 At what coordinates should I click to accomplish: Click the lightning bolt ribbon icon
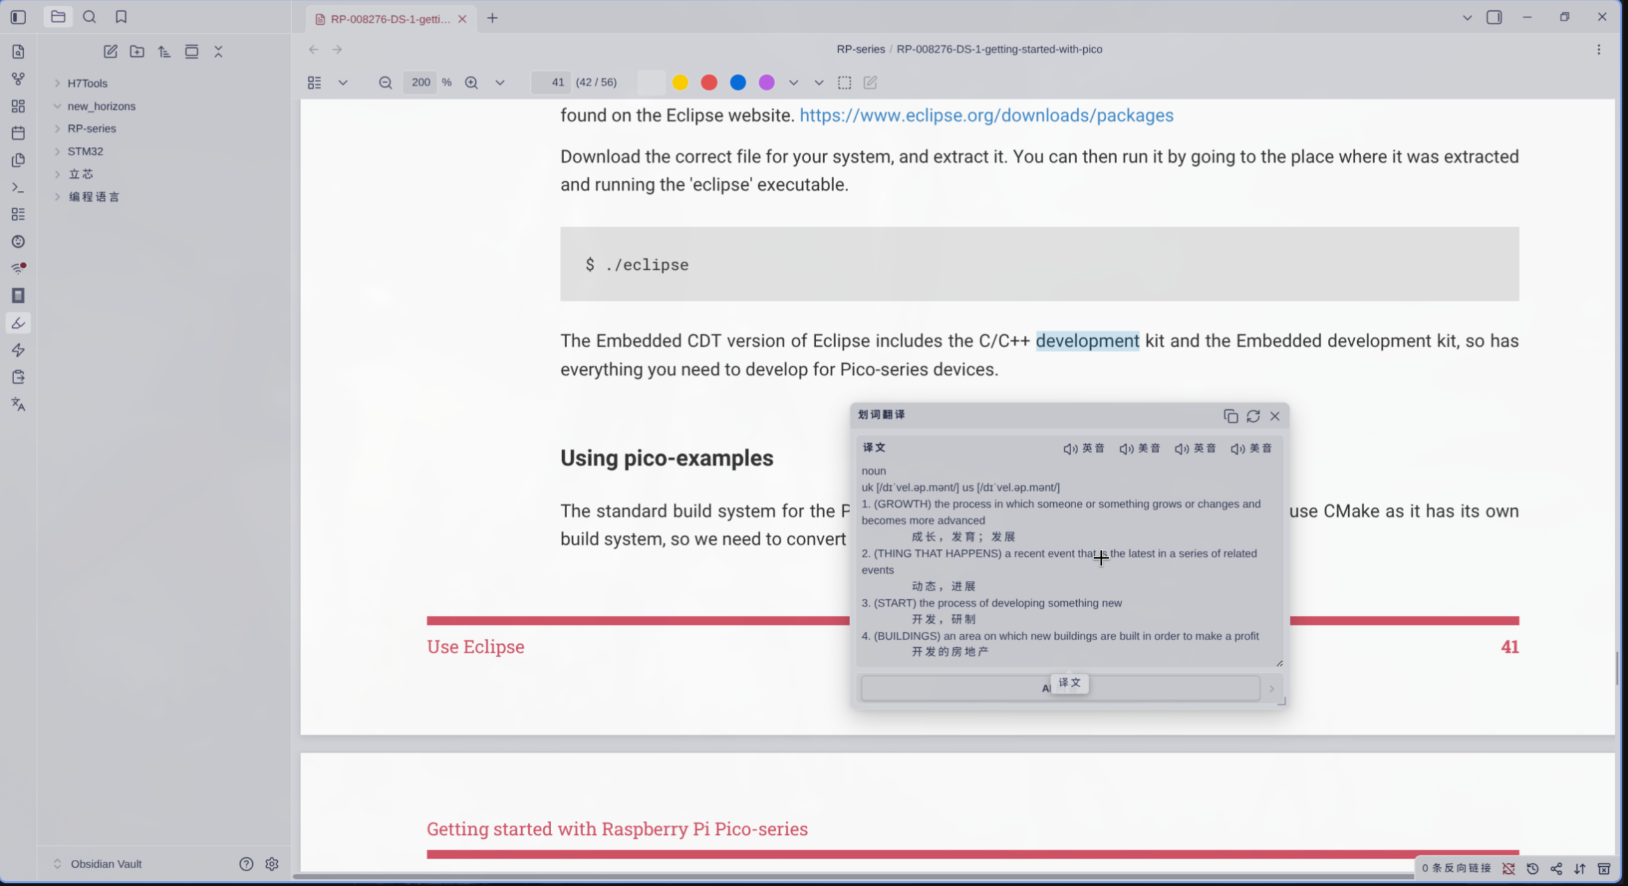point(18,350)
